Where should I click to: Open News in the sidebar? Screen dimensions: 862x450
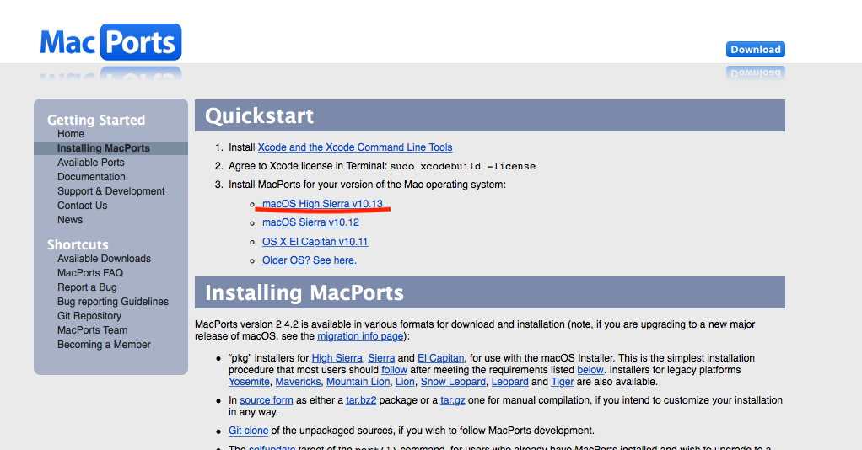point(70,220)
